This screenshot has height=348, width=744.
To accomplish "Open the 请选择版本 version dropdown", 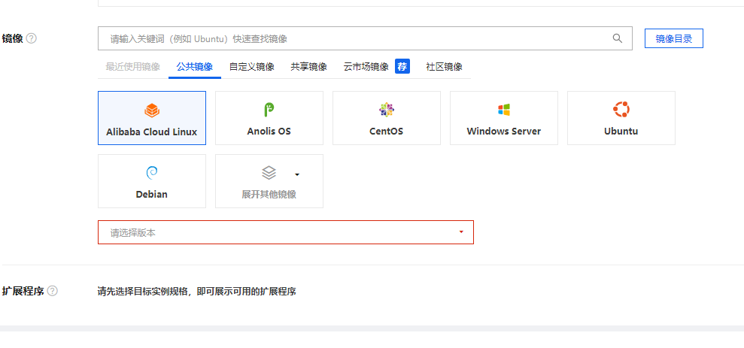I will click(285, 232).
